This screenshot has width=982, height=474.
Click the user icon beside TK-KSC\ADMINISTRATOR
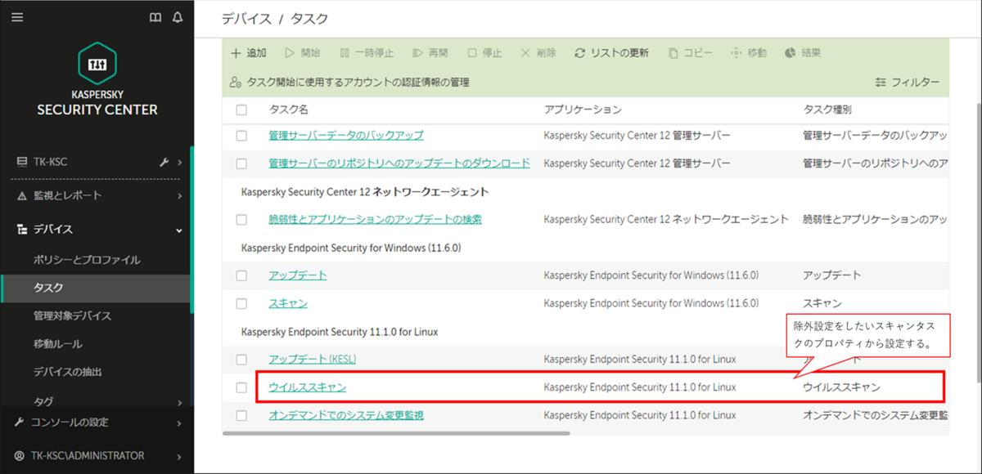20,455
